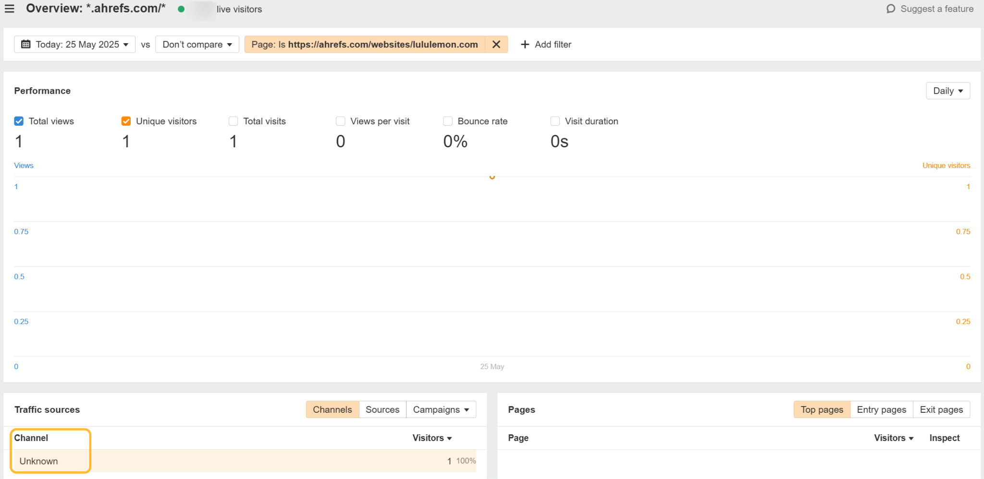Enable the Visit duration checkbox
This screenshot has height=479, width=984.
click(x=555, y=121)
